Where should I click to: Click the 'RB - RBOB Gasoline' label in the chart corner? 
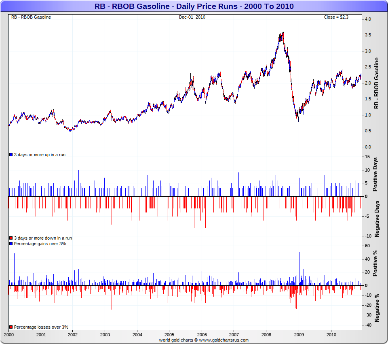click(31, 17)
